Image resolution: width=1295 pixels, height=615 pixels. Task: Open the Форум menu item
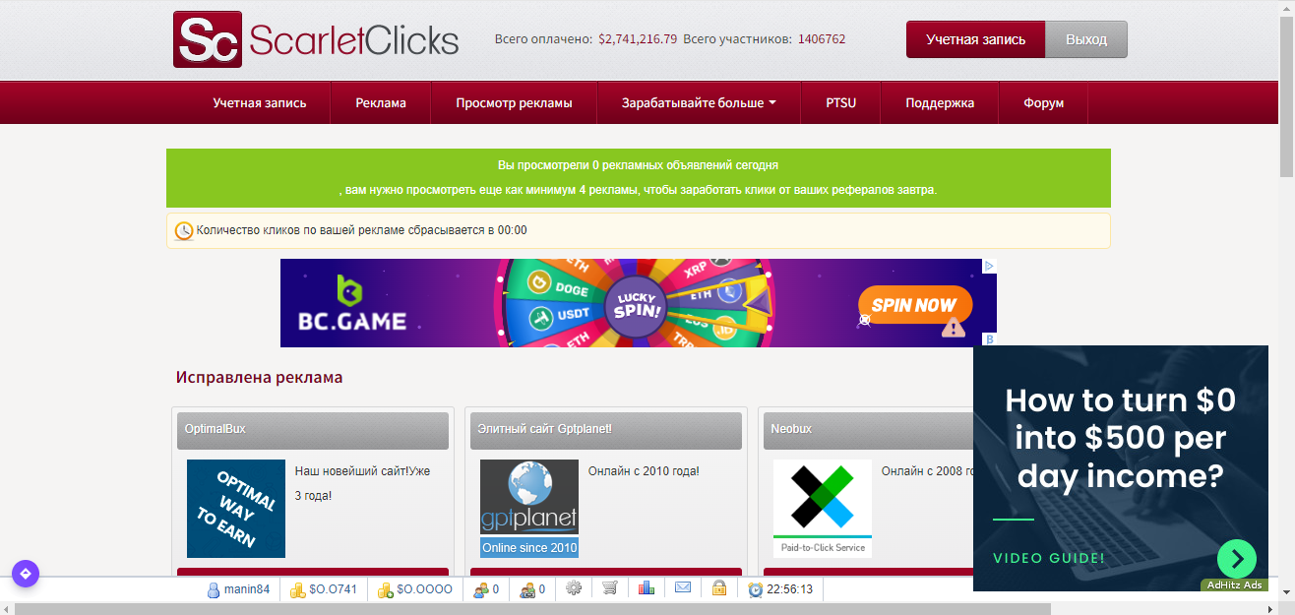click(x=1043, y=102)
